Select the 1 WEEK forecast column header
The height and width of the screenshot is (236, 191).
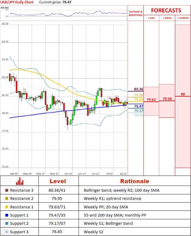point(167,18)
